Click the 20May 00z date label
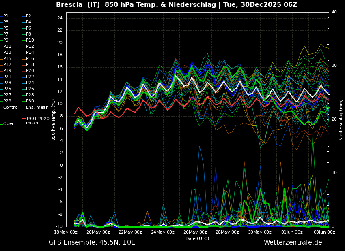The width and height of the screenshot is (345, 251). (98, 232)
